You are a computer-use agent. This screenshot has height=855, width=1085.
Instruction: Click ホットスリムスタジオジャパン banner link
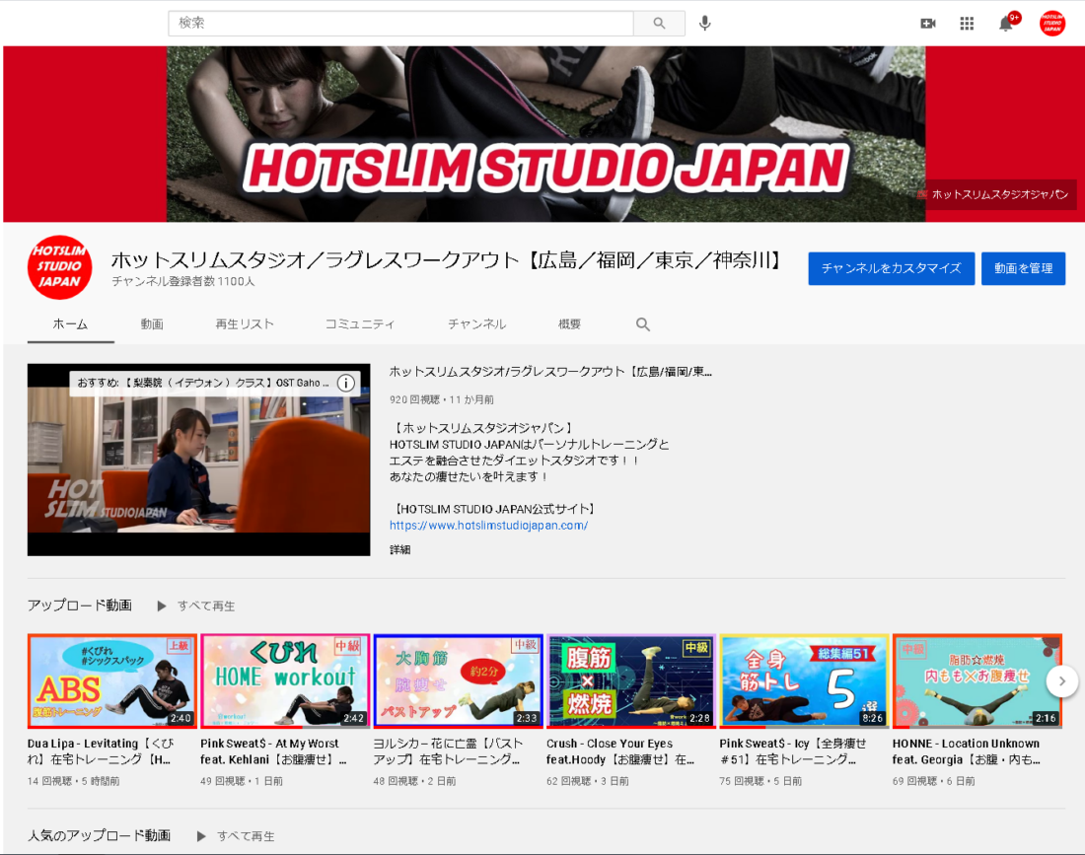click(997, 194)
